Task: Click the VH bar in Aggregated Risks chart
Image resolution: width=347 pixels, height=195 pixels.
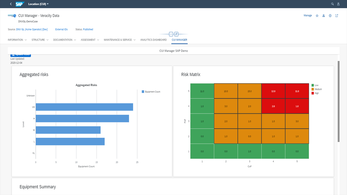Action: (x=84, y=107)
